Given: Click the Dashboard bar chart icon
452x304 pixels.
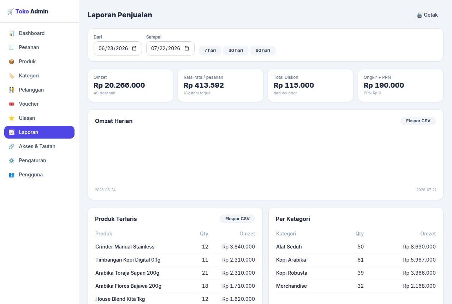Looking at the screenshot, I should (12, 33).
